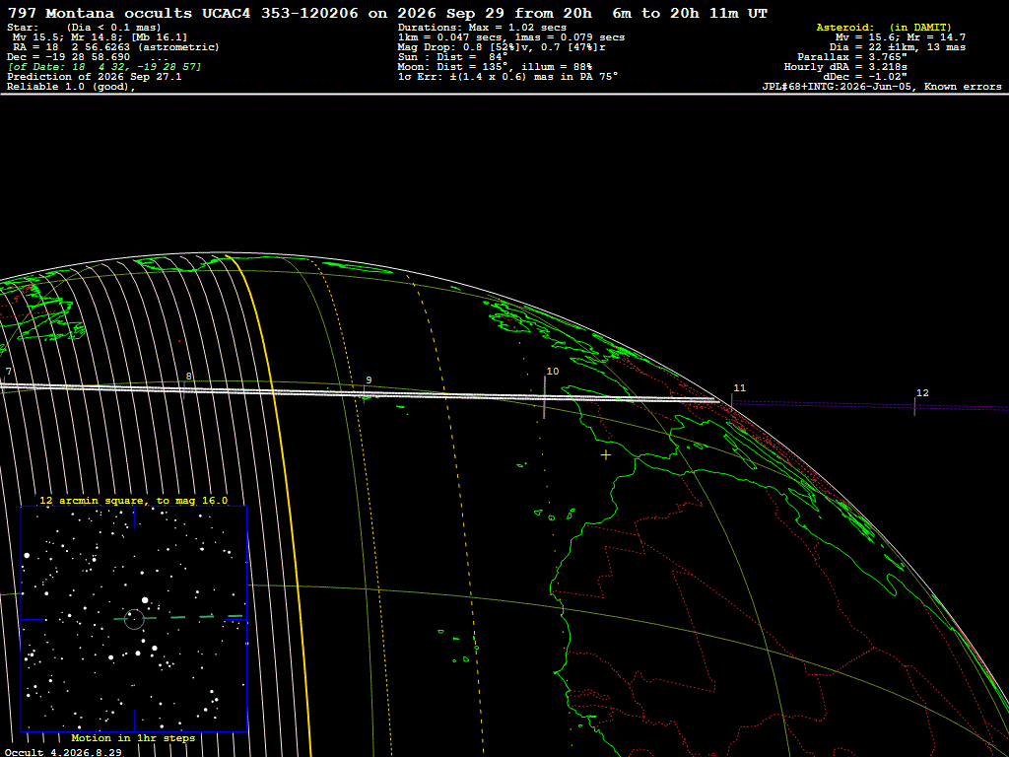The image size is (1009, 757).
Task: Click the green 'of Date' coordinates line
Action: click(x=104, y=67)
